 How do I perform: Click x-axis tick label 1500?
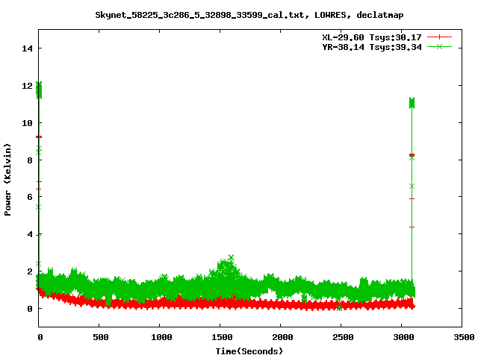222,337
